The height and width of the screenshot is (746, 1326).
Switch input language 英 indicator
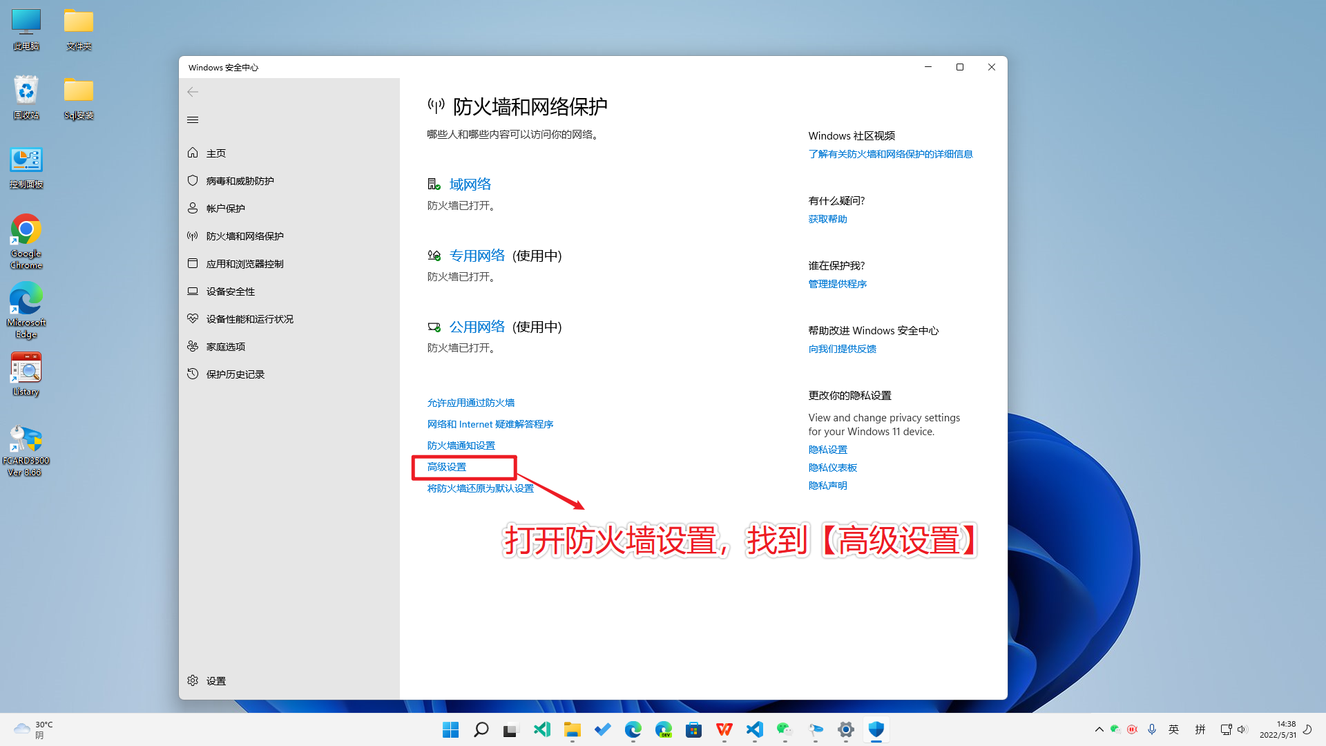1174,729
